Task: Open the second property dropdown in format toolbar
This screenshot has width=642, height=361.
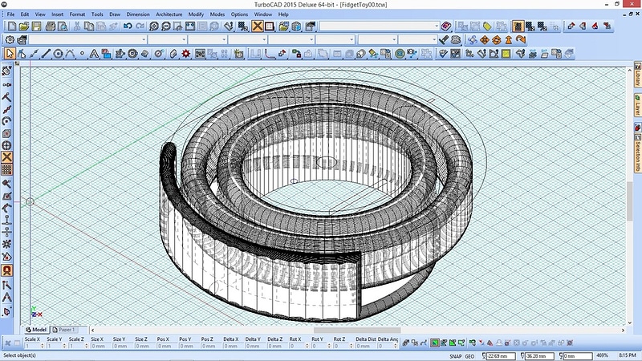Action: pos(168,39)
